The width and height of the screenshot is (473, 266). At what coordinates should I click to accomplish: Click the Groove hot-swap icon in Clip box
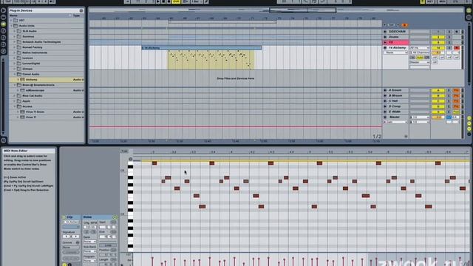click(x=77, y=242)
